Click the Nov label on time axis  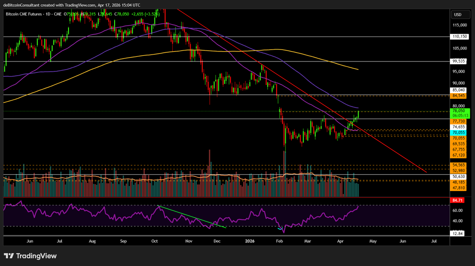[189, 241]
